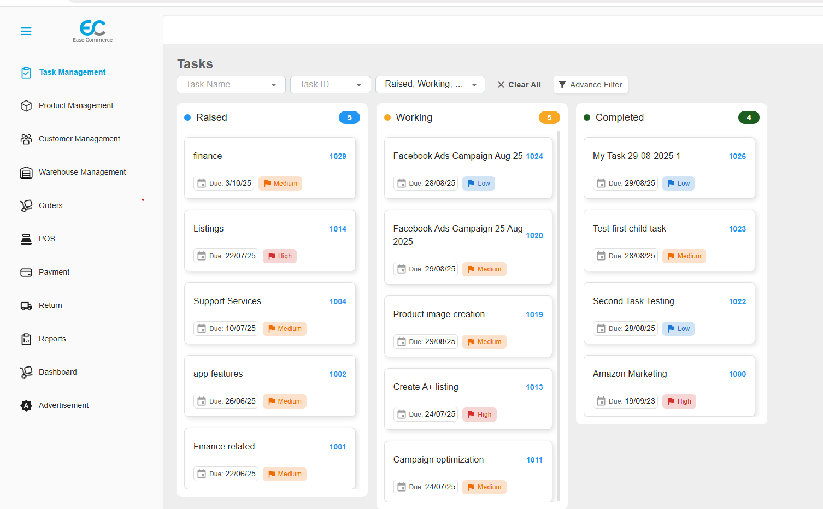Switch to the Task Management section
The image size is (823, 509).
tap(72, 72)
